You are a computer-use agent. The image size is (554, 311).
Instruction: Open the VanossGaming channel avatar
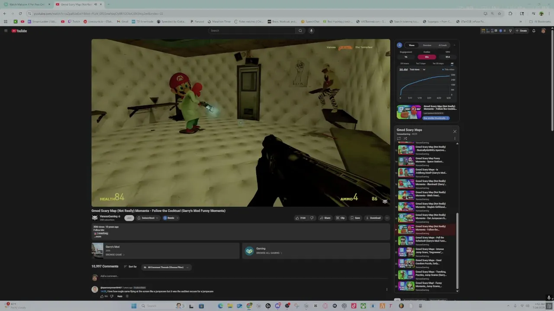click(95, 218)
